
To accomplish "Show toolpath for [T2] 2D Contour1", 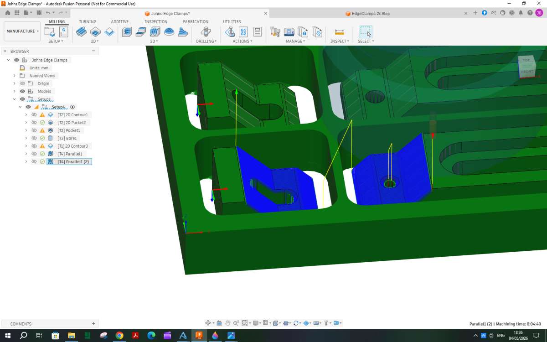I will (x=34, y=115).
